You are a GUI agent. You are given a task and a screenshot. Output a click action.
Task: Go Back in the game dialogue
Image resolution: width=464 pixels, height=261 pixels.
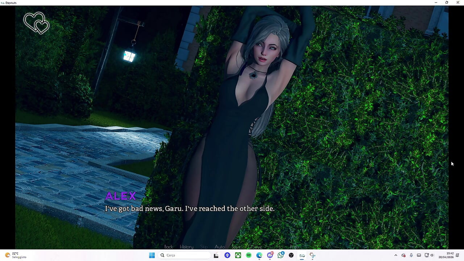(169, 247)
